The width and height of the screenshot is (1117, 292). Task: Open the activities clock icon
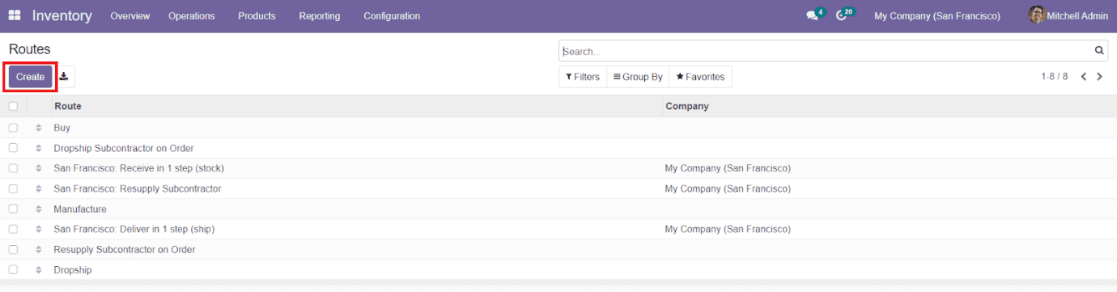click(842, 15)
